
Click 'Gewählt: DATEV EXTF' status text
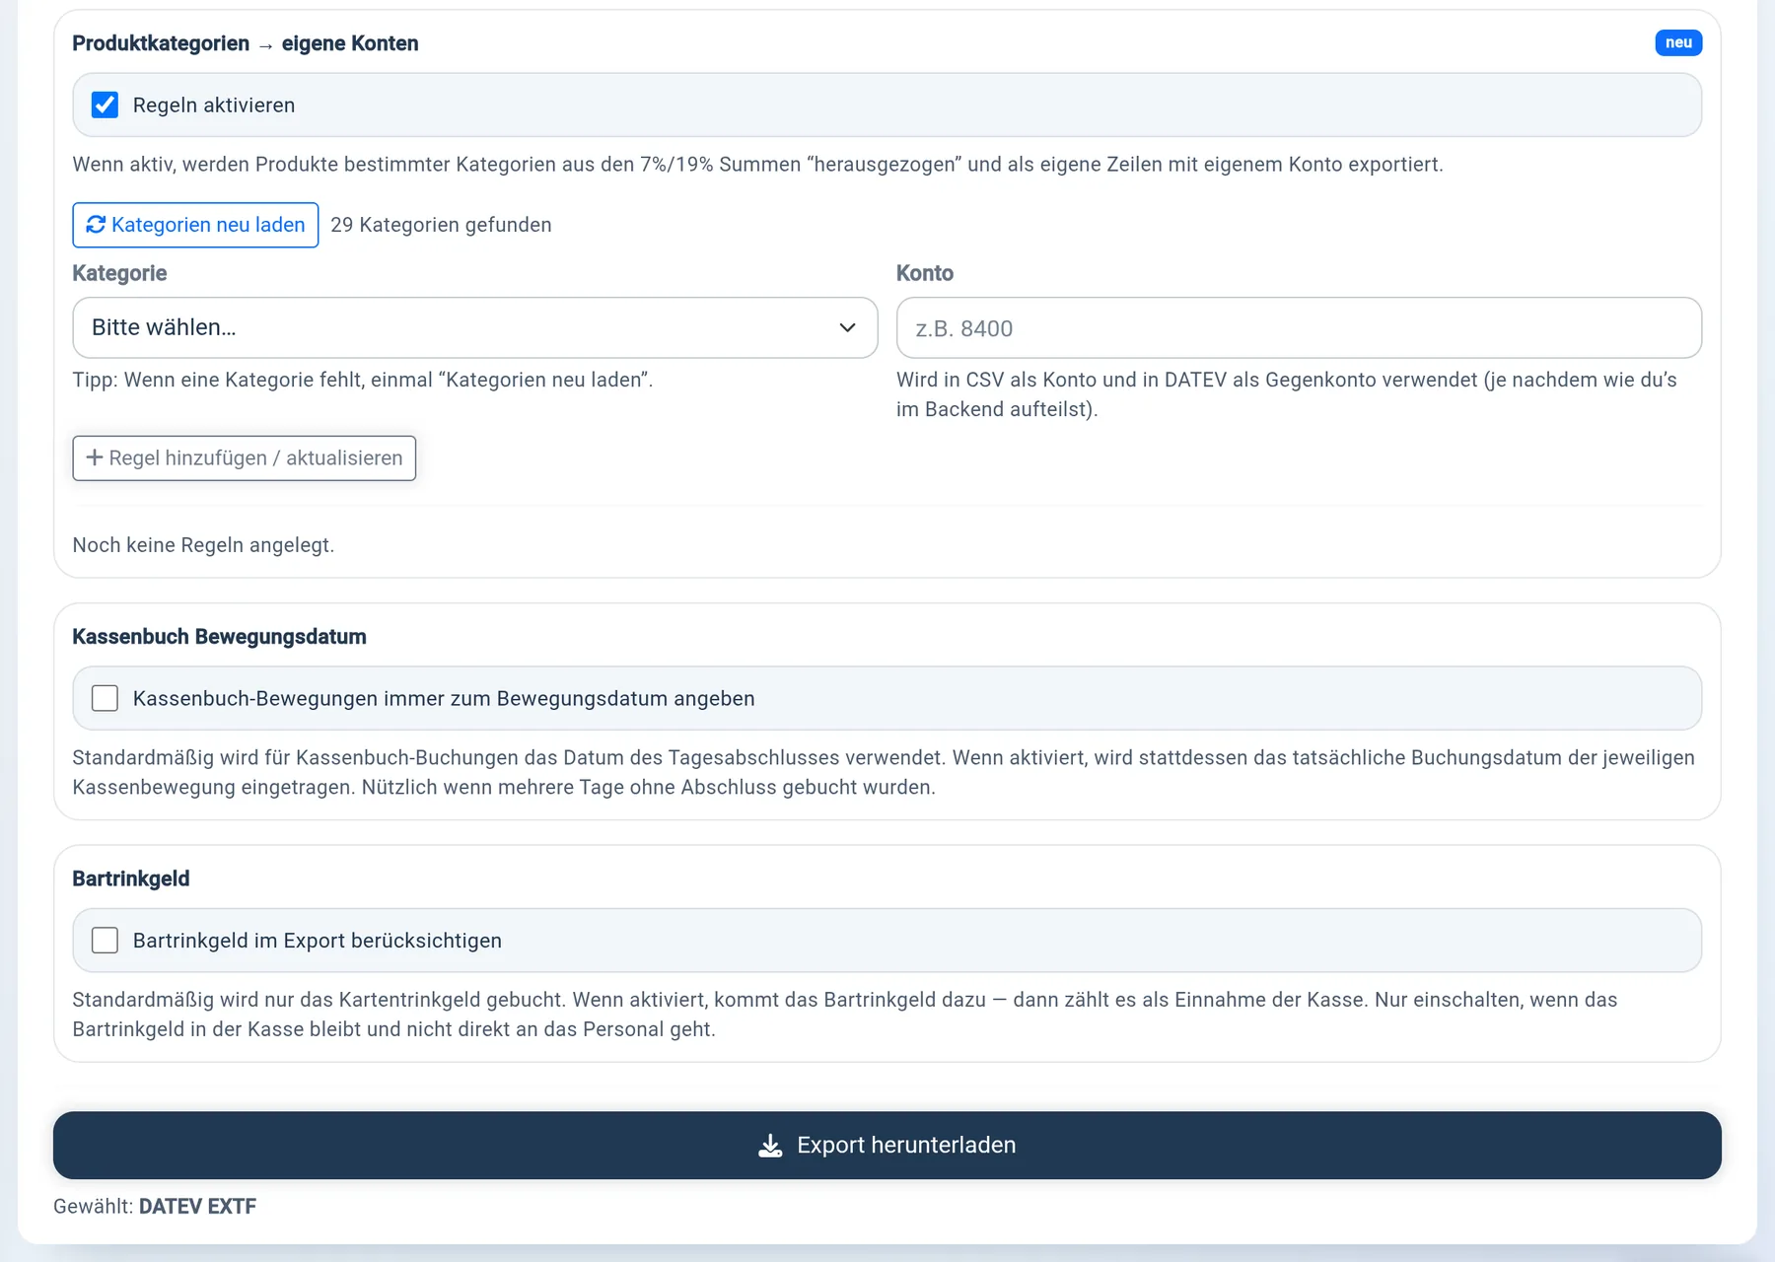coord(155,1206)
